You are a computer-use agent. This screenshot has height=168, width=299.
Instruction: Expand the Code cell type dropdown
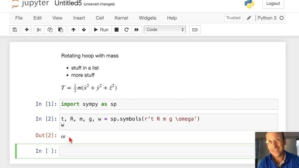tap(165, 30)
